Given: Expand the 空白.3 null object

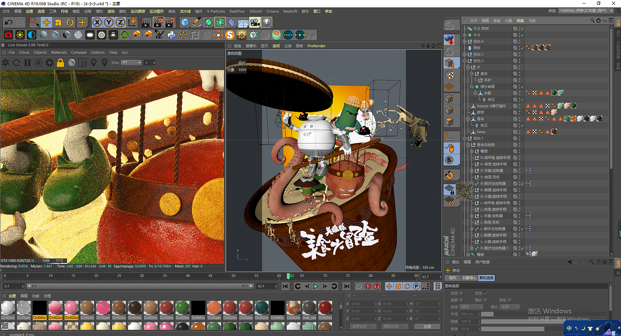Looking at the screenshot, I should click(465, 54).
